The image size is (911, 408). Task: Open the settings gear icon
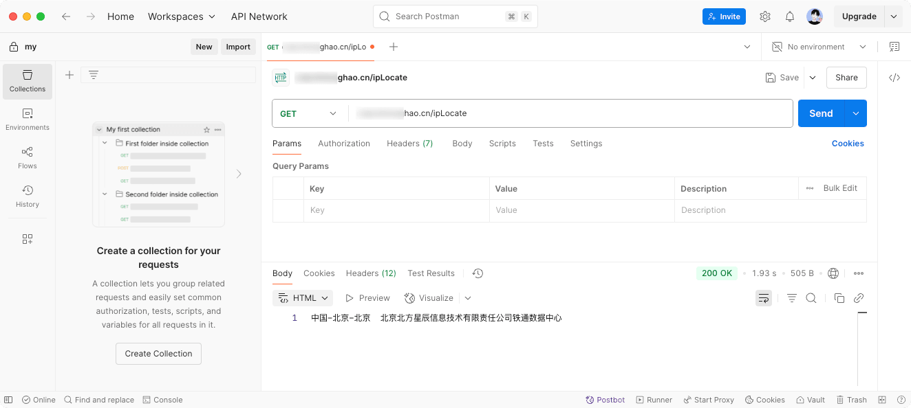click(x=765, y=16)
